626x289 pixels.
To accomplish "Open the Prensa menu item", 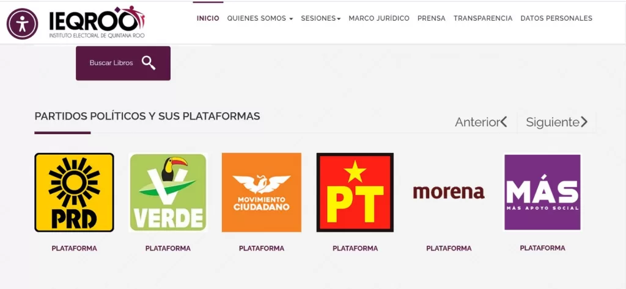I will (x=432, y=18).
